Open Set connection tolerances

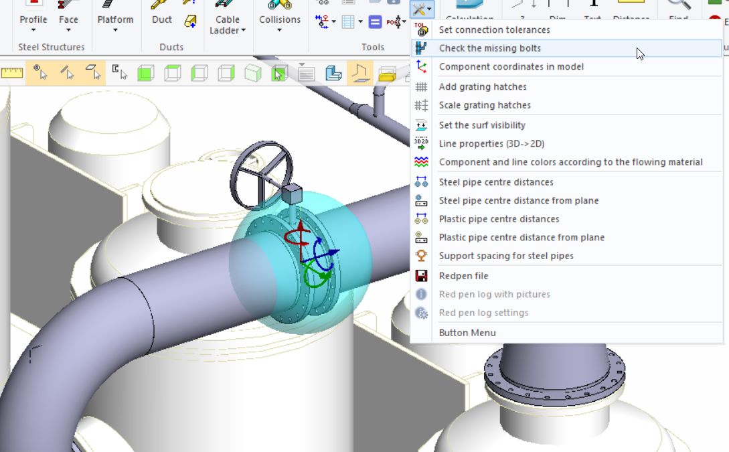point(495,29)
